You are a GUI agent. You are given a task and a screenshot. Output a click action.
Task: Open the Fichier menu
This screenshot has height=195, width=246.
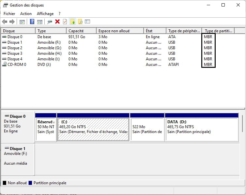(9, 14)
